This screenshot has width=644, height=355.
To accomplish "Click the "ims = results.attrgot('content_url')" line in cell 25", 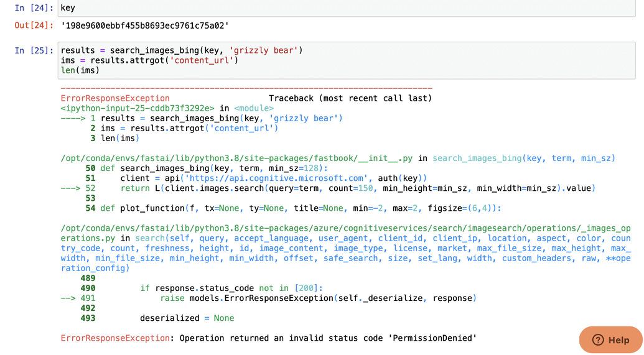I will pos(149,60).
